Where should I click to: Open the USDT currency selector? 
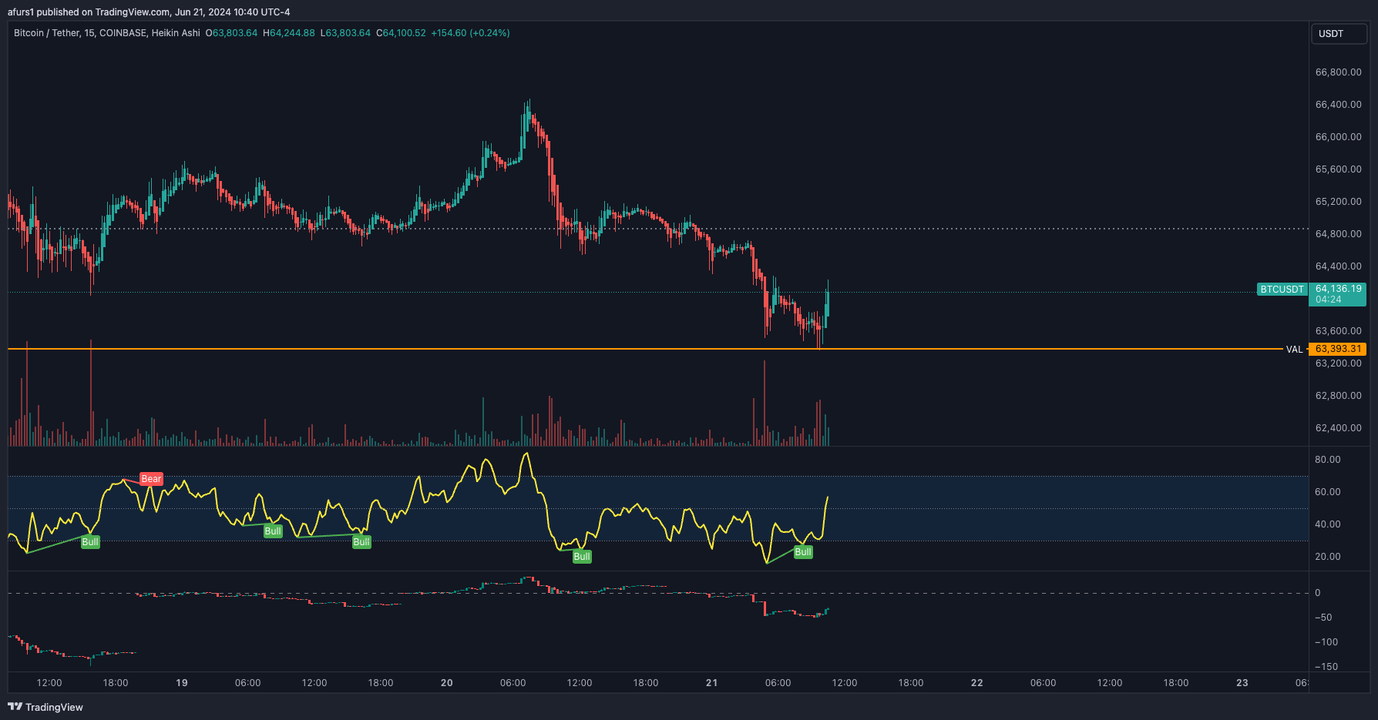point(1339,34)
